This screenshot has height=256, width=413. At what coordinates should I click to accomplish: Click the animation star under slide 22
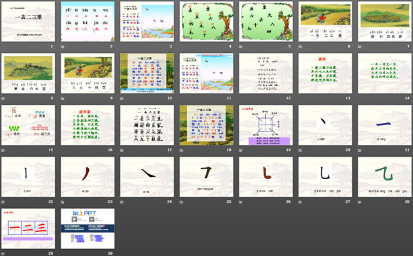coord(3,202)
